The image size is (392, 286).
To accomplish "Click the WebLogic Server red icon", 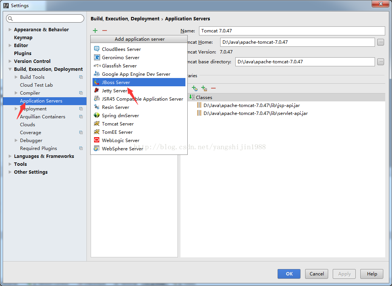I will point(97,140).
